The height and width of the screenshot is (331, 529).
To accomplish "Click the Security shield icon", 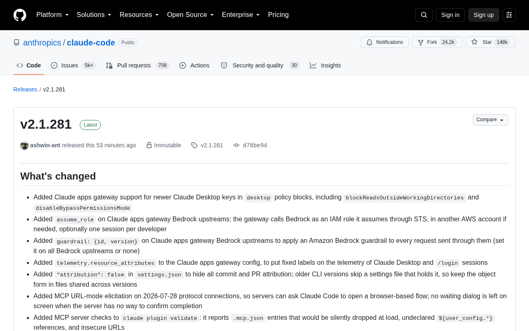I will coord(224,65).
